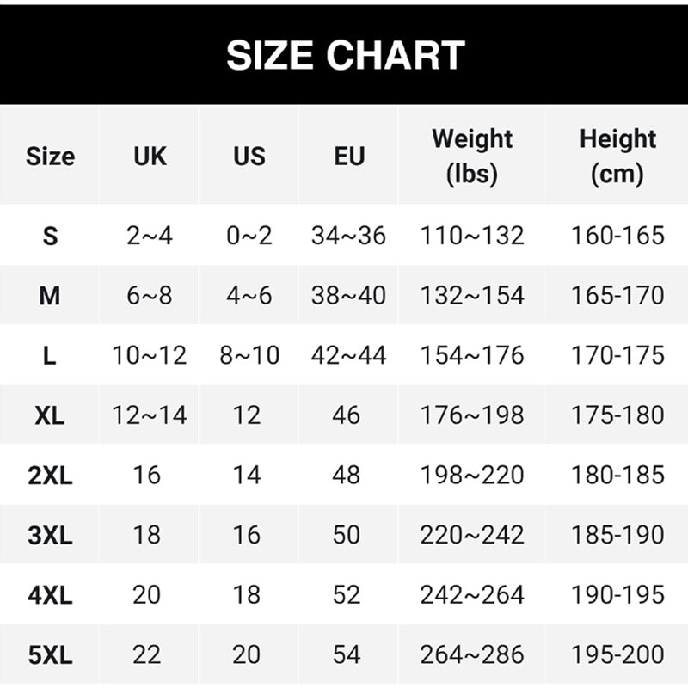Screen dimensions: 688x688
Task: Select the 3XL size row label
Action: click(50, 535)
